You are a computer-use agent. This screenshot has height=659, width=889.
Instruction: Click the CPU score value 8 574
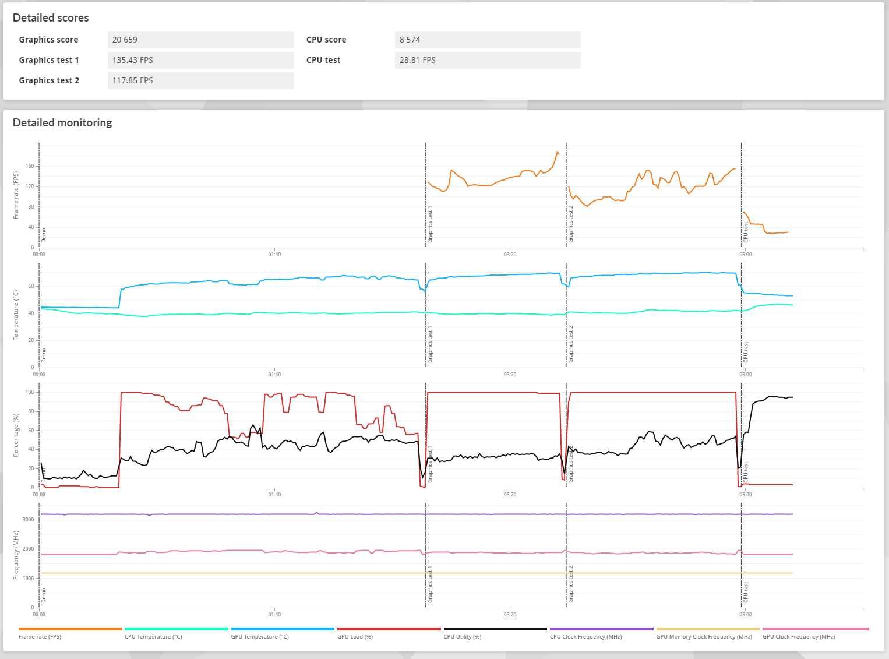[488, 40]
